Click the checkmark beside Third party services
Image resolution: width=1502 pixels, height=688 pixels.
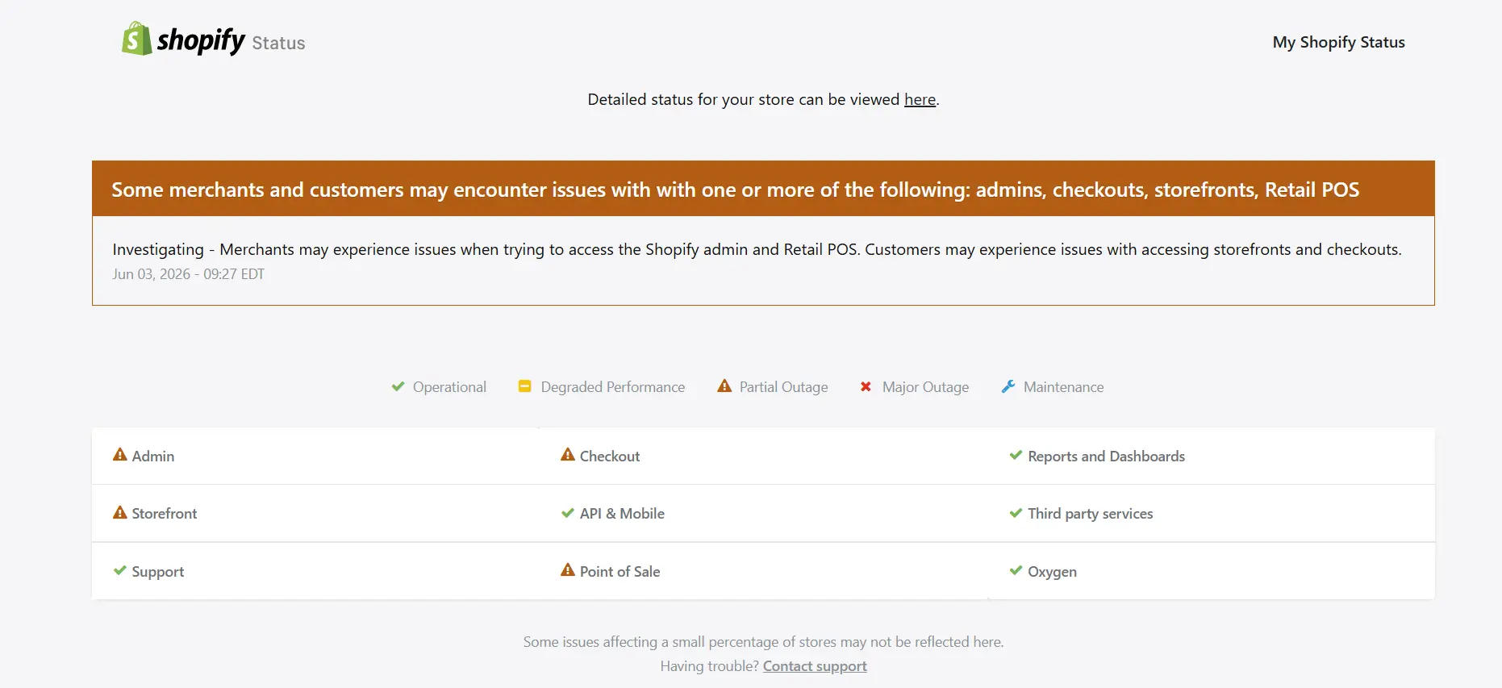pyautogui.click(x=1016, y=513)
